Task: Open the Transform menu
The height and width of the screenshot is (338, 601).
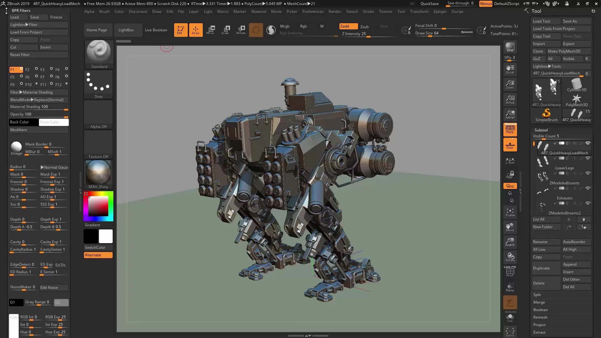Action: click(x=419, y=12)
